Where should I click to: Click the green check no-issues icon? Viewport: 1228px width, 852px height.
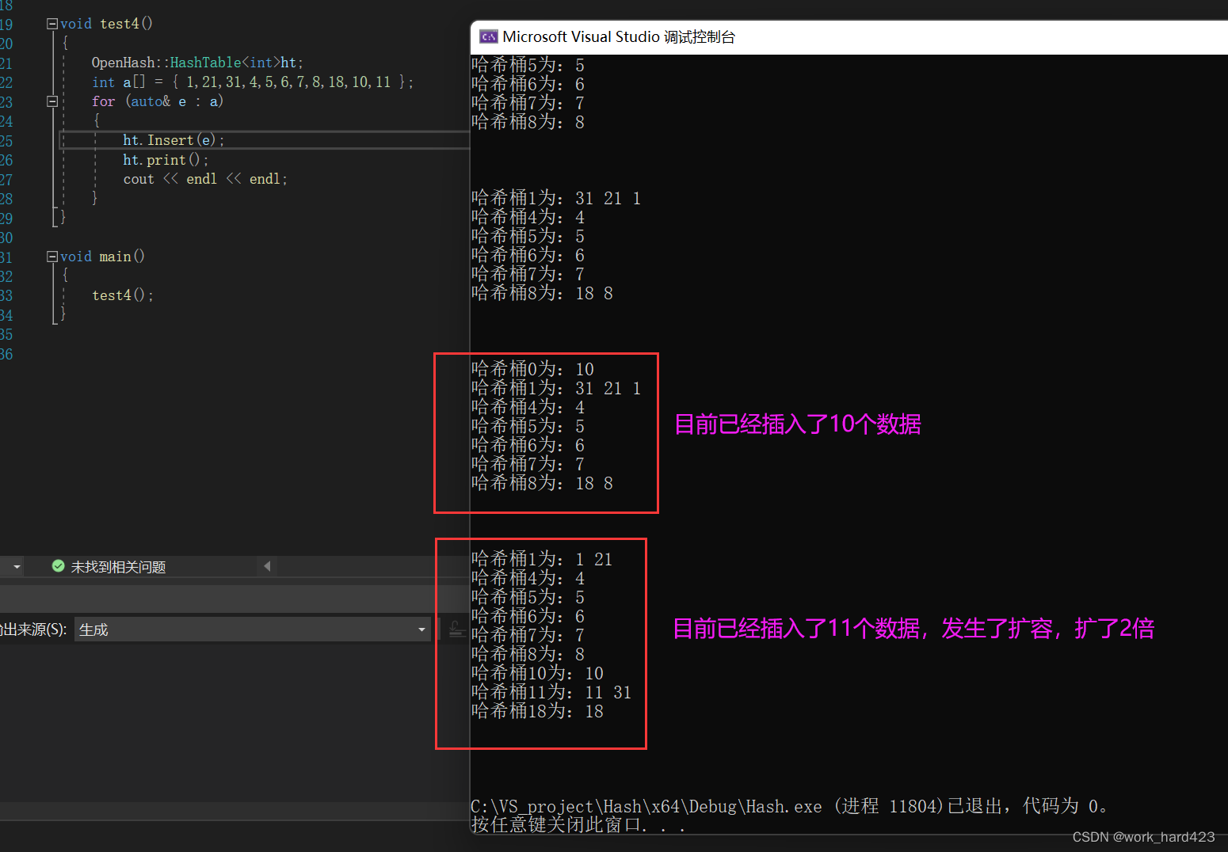click(58, 566)
